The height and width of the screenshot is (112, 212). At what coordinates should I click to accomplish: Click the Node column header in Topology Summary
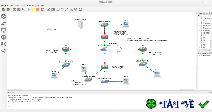pyautogui.click(x=204, y=16)
